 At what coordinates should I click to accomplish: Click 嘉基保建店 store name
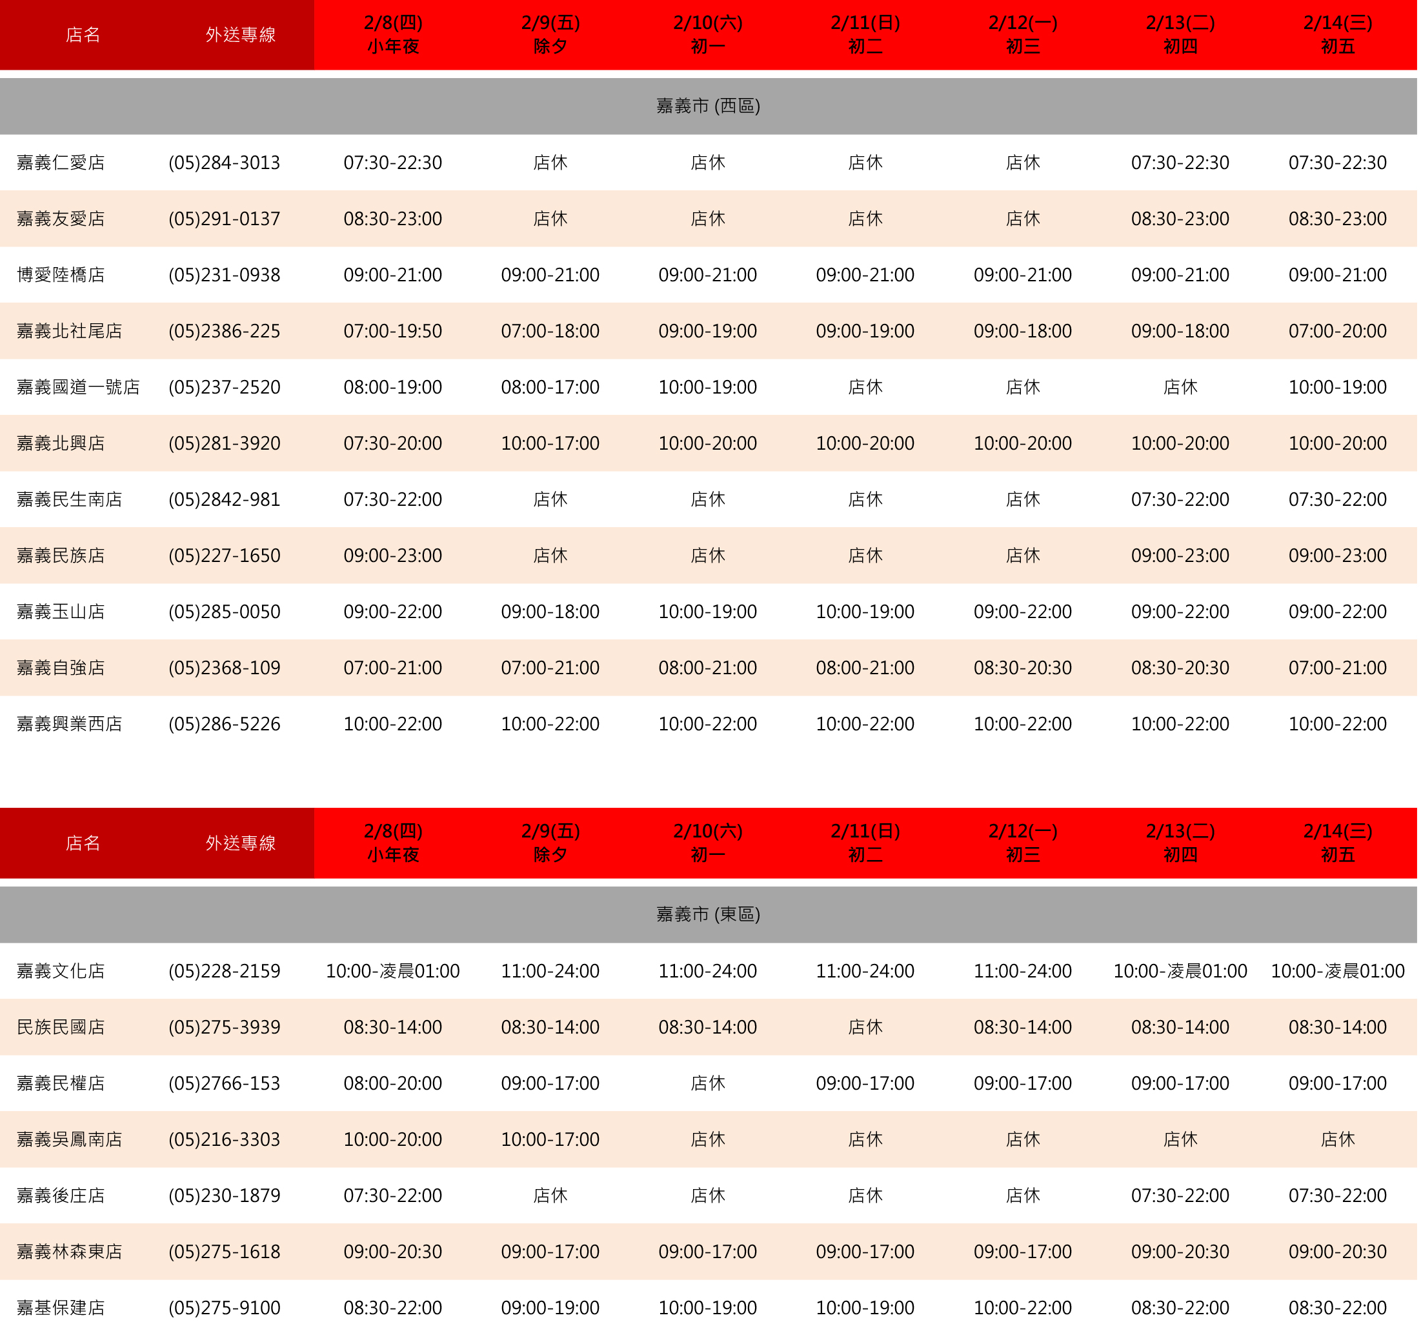pos(61,1308)
